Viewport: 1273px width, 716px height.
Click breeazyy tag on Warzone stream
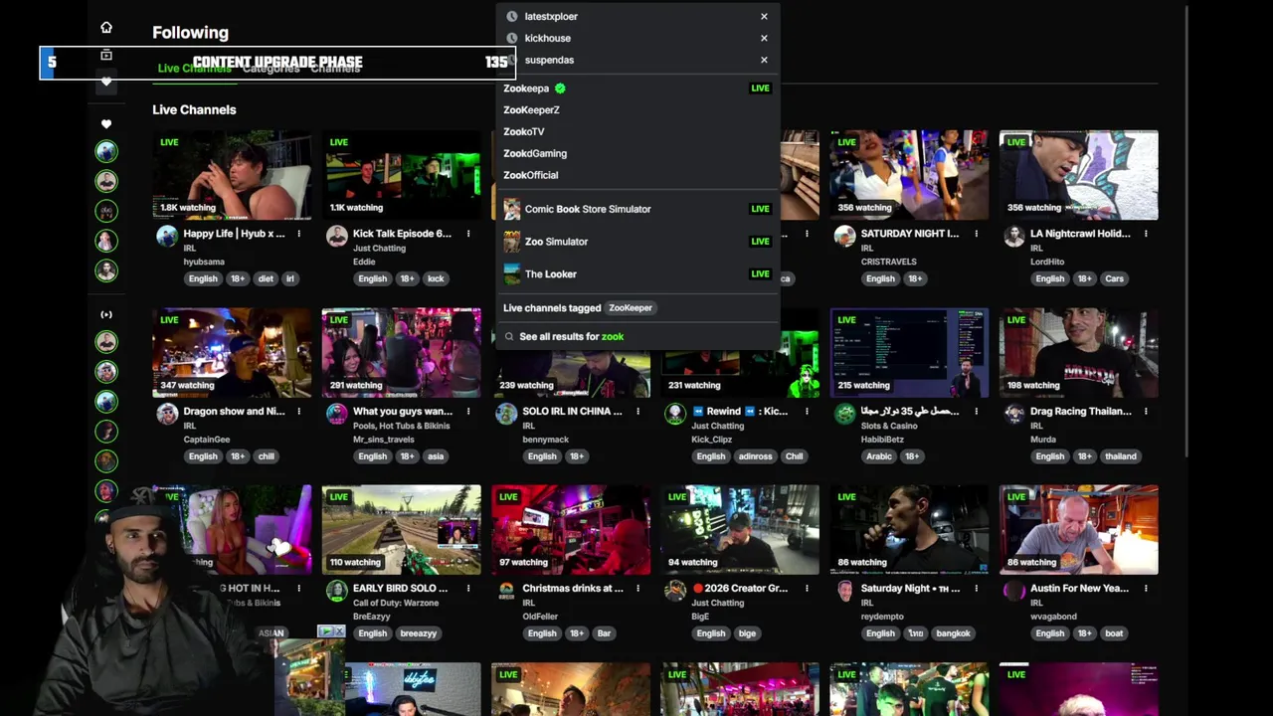(418, 633)
